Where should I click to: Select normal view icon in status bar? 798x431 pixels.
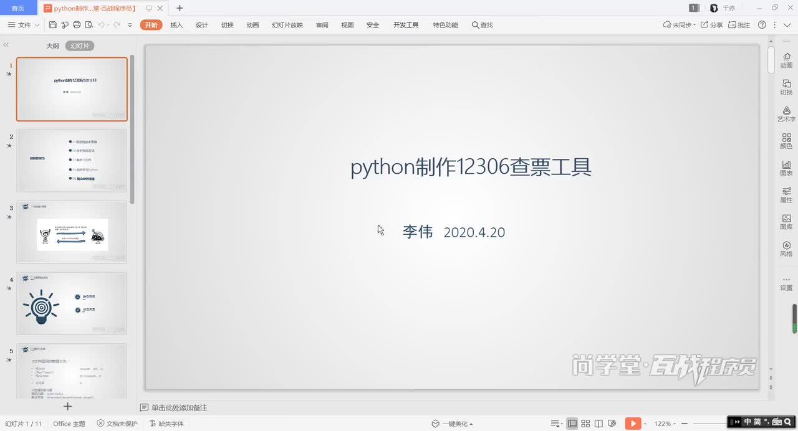[x=572, y=424]
